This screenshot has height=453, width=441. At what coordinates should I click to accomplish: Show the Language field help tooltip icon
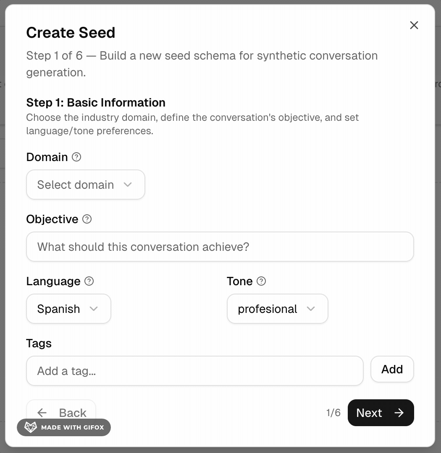(89, 281)
